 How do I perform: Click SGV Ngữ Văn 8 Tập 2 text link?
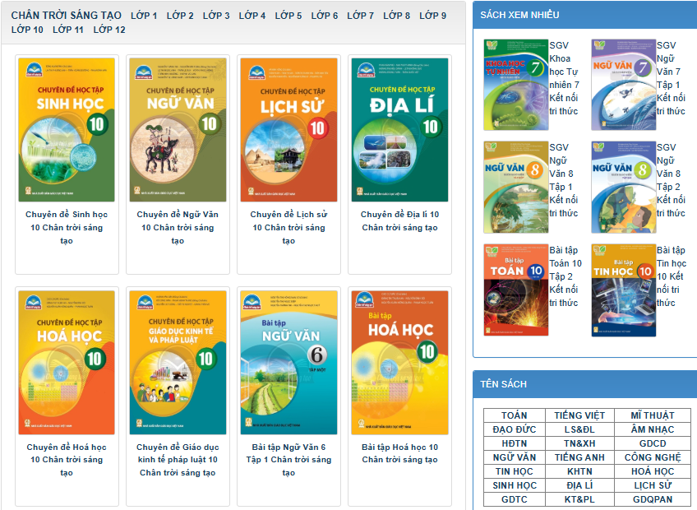pos(668,180)
